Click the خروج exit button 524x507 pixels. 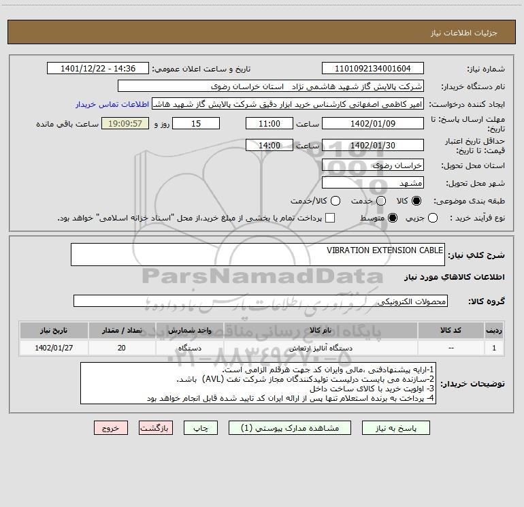point(111,428)
